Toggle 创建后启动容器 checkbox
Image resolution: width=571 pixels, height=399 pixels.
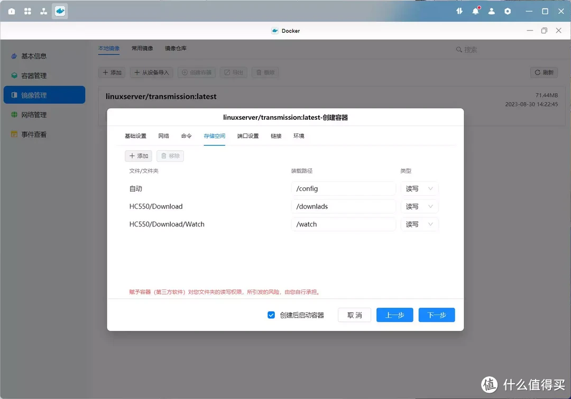[271, 315]
